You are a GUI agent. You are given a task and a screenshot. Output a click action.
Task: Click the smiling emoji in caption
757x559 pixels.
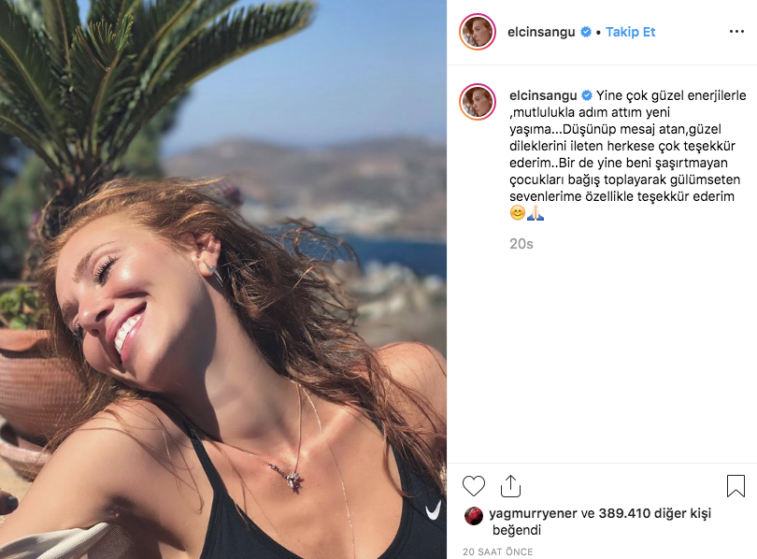tap(517, 214)
